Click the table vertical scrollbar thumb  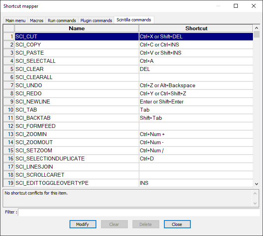[256, 34]
